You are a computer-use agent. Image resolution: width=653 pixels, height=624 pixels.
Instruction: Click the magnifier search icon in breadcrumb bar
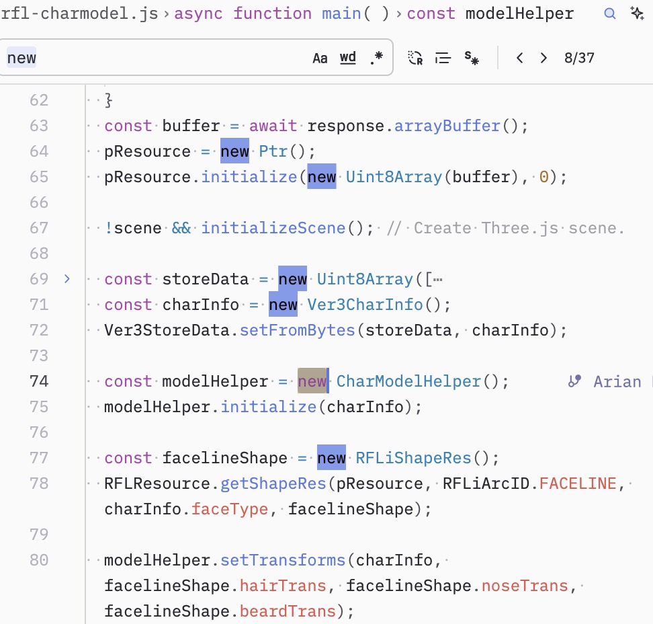(610, 13)
